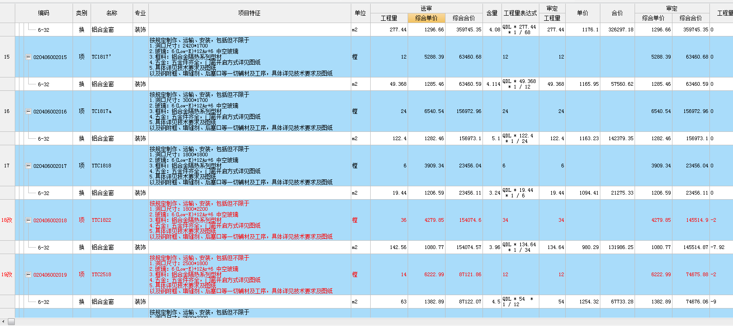733x326 pixels.
Task: Select red approved total 145514.9
Action: (691, 220)
